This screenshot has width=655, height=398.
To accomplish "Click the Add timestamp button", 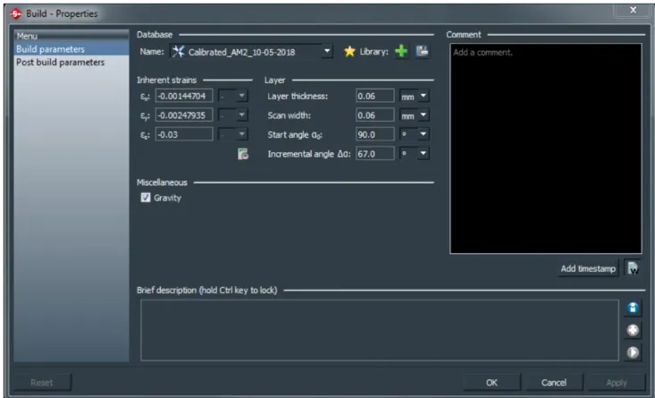I will coord(588,268).
